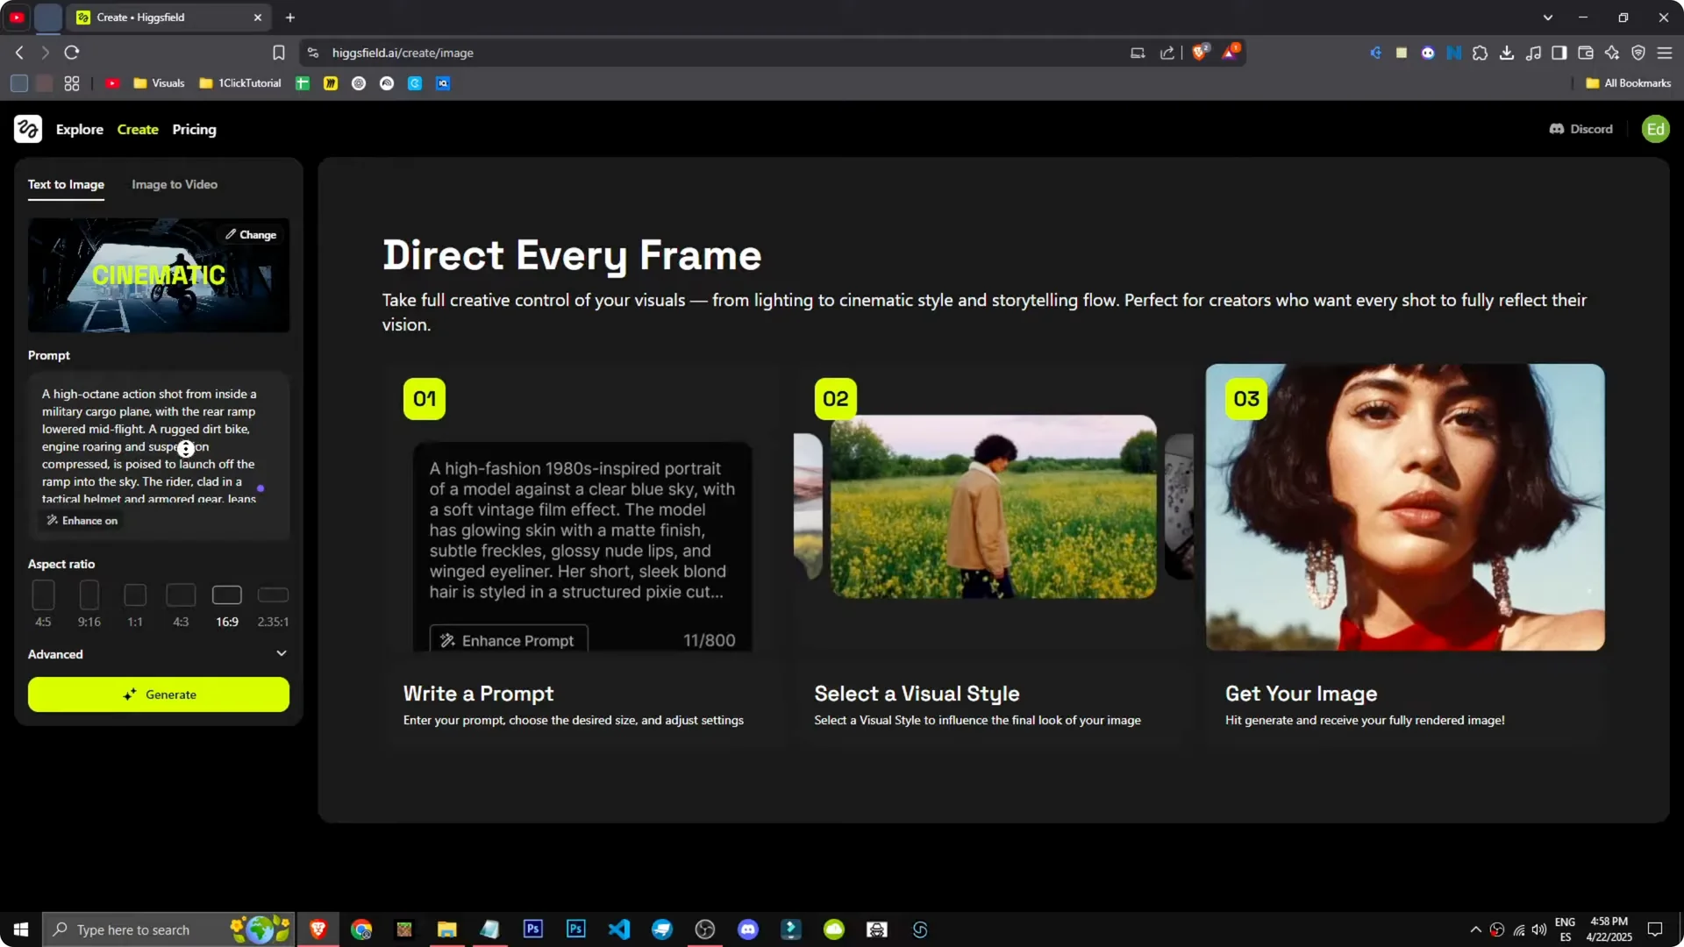Open Brave Shields panel

(x=1200, y=53)
